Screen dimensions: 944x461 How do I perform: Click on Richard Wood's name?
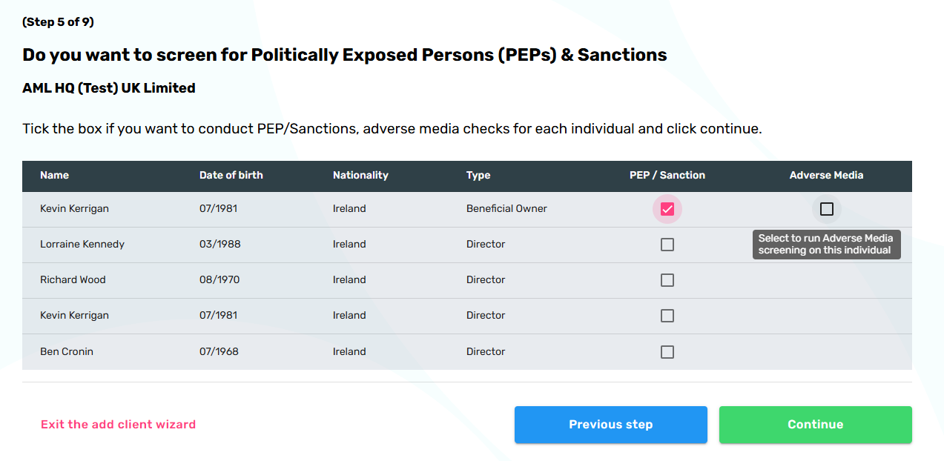[73, 280]
